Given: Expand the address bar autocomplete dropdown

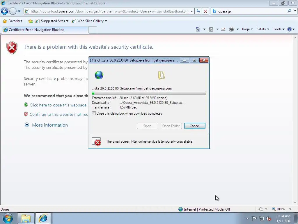Looking at the screenshot, I should coord(192,11).
